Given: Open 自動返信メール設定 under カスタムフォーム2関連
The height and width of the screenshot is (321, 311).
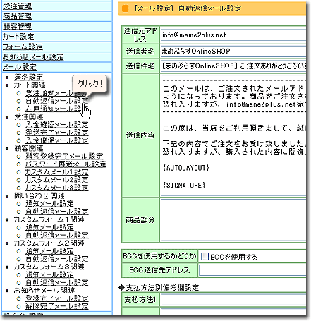Looking at the screenshot, I should 57,259.
